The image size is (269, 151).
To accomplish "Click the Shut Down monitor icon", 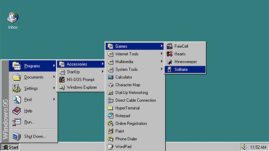I will 16,136.
